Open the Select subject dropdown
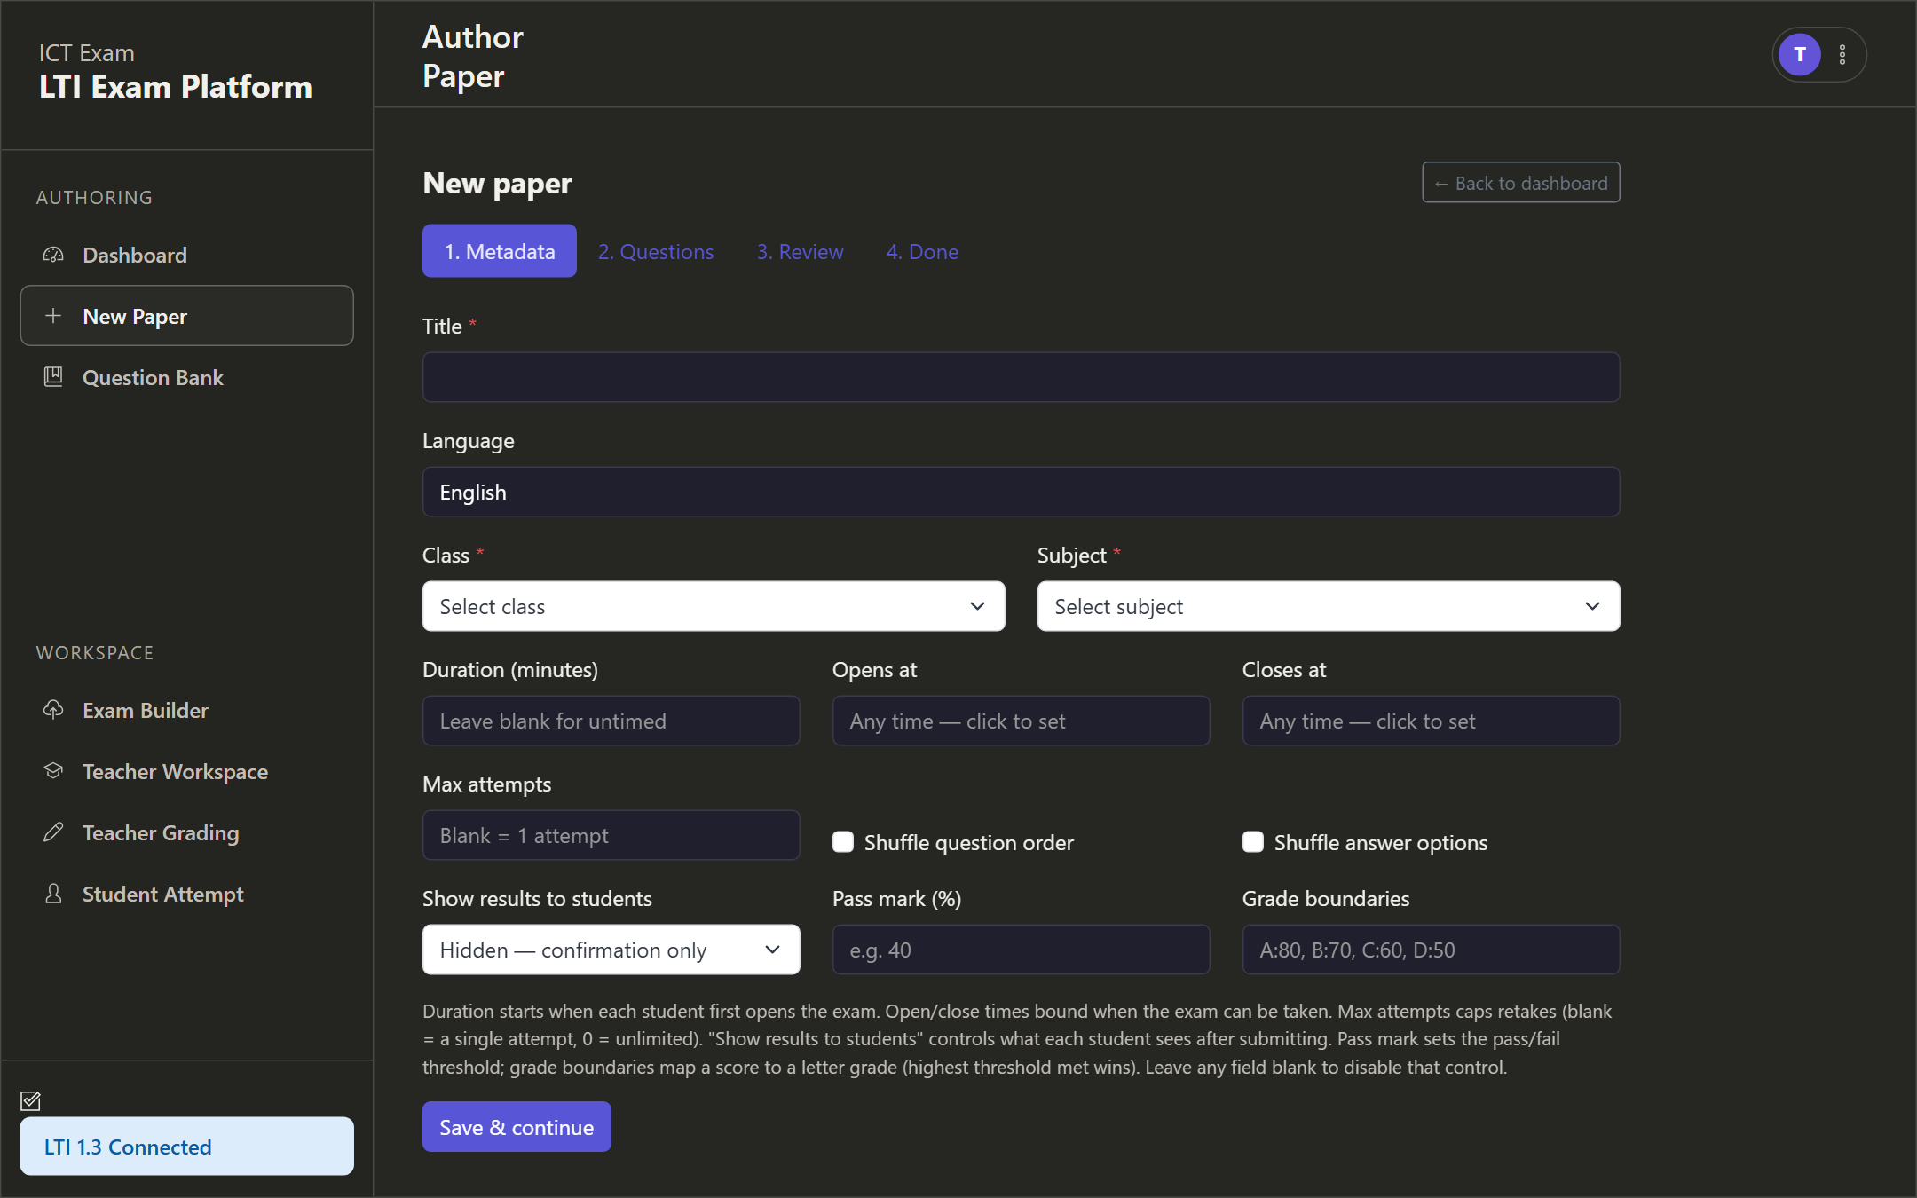This screenshot has width=1917, height=1198. 1329,606
